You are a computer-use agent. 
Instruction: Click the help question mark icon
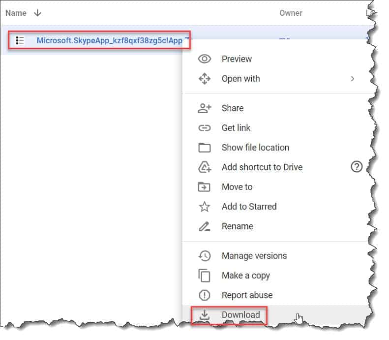(357, 167)
